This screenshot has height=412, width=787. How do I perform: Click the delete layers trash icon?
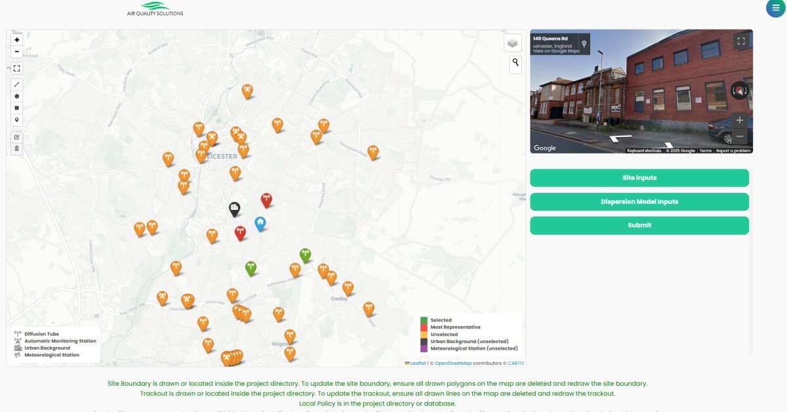[17, 149]
